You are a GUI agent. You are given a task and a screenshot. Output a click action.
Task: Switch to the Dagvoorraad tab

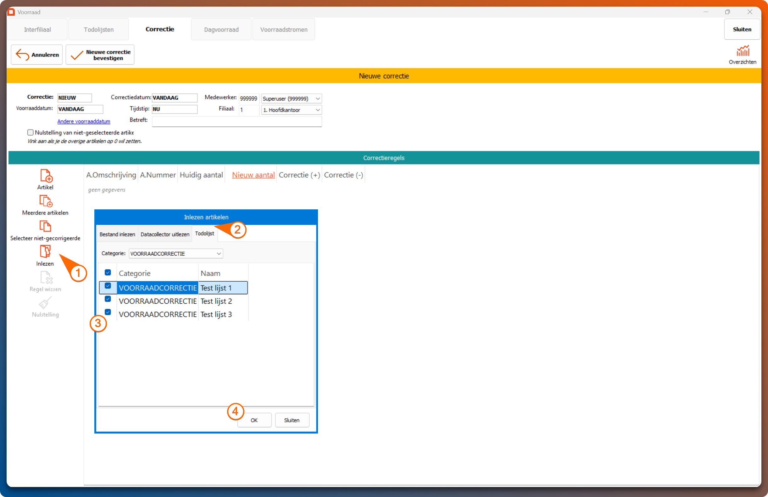pos(221,30)
